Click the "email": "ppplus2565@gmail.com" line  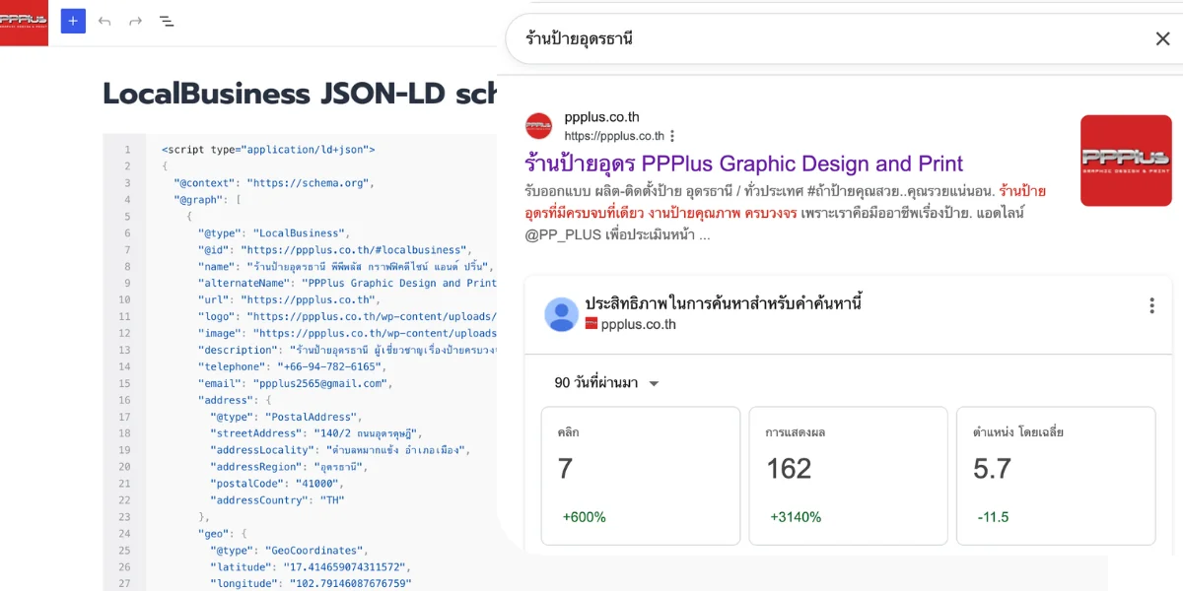point(295,383)
